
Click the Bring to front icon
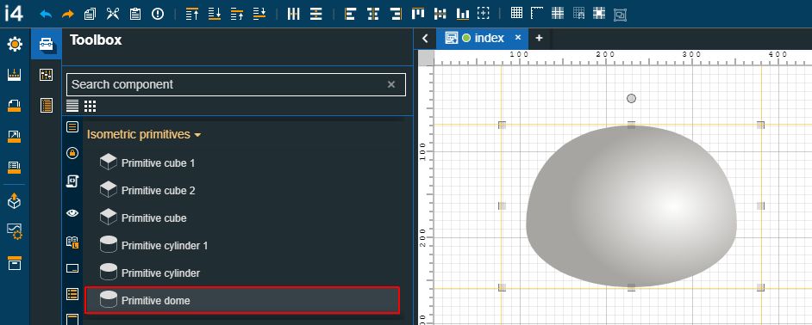[x=192, y=14]
